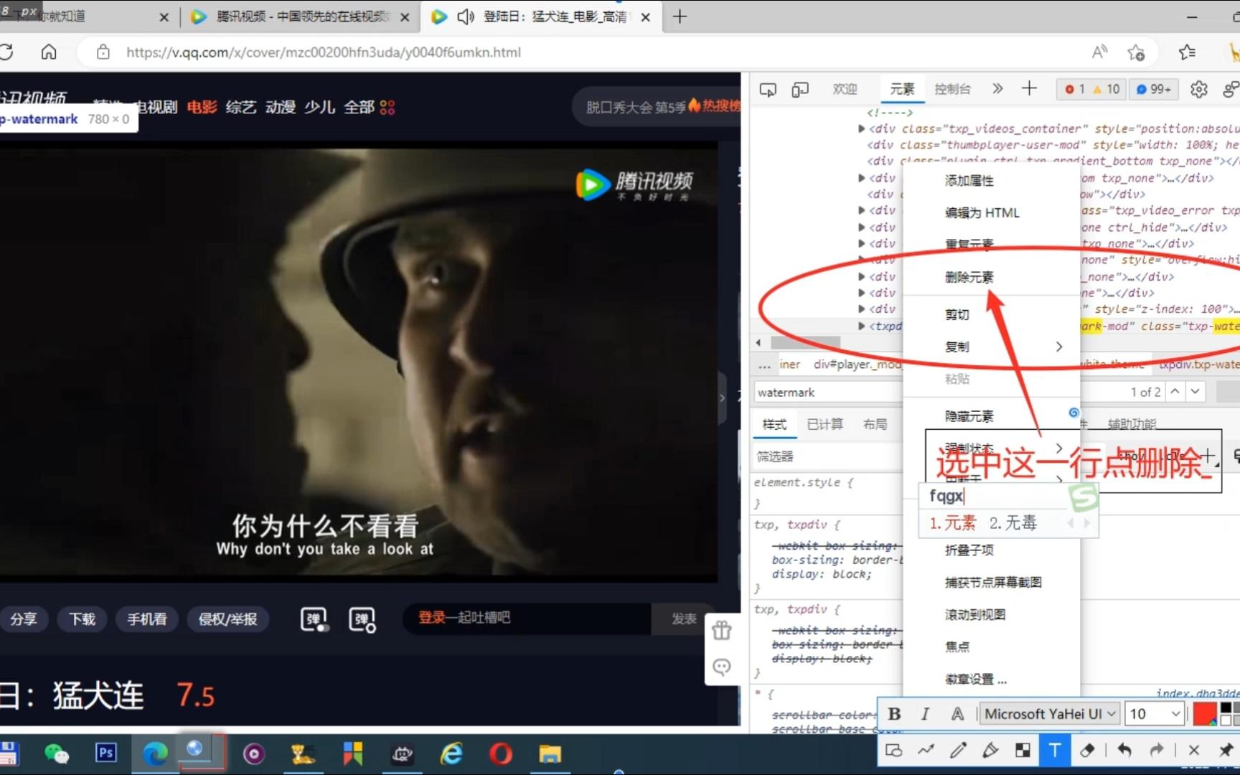Undo the last annotation
1240x775 pixels.
click(1124, 751)
